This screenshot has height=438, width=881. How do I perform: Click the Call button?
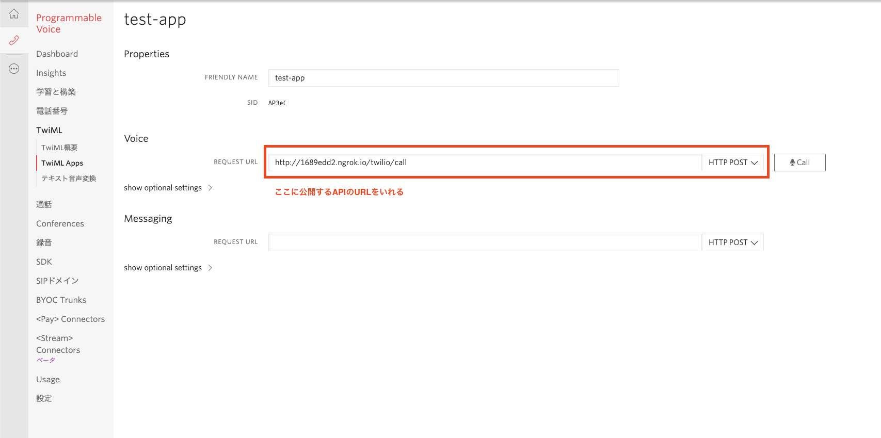pos(799,163)
